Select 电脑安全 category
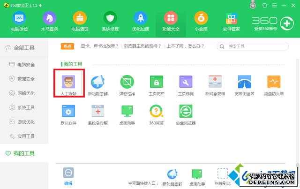 click(x=24, y=65)
